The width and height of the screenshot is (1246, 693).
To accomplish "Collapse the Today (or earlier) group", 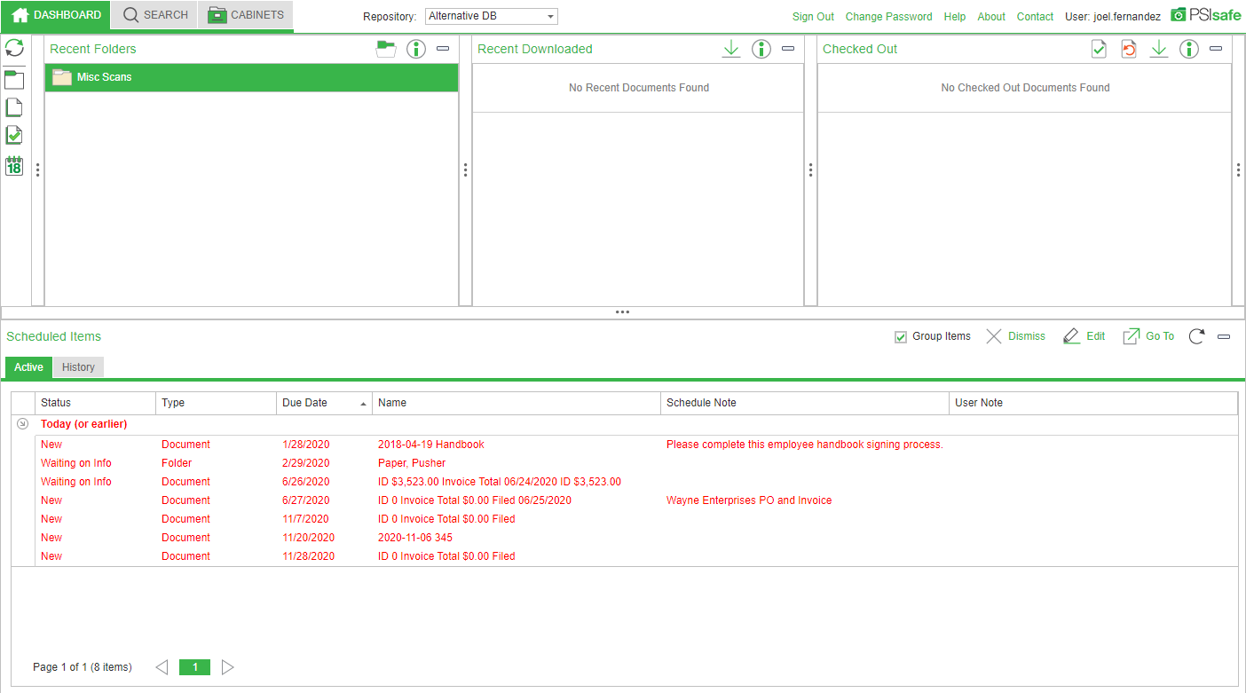I will pos(22,424).
